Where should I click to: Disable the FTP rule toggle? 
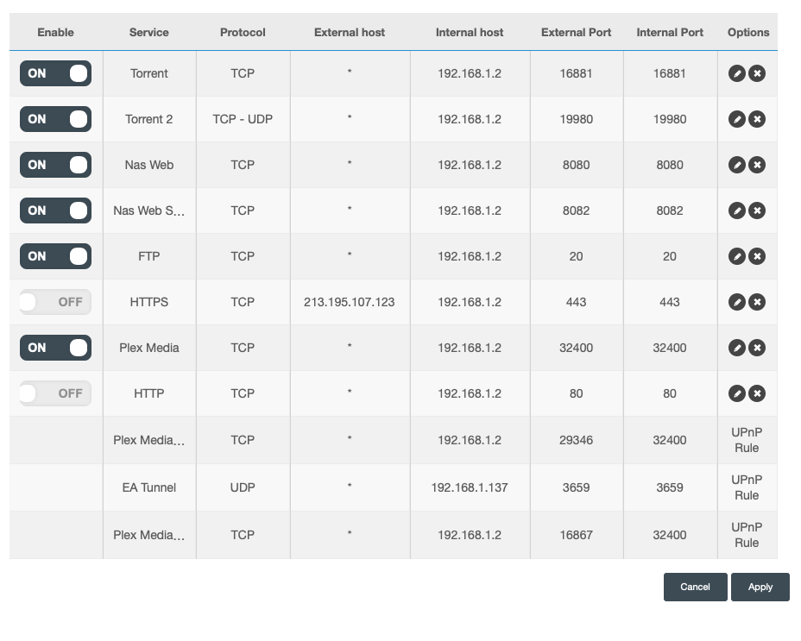coord(55,256)
